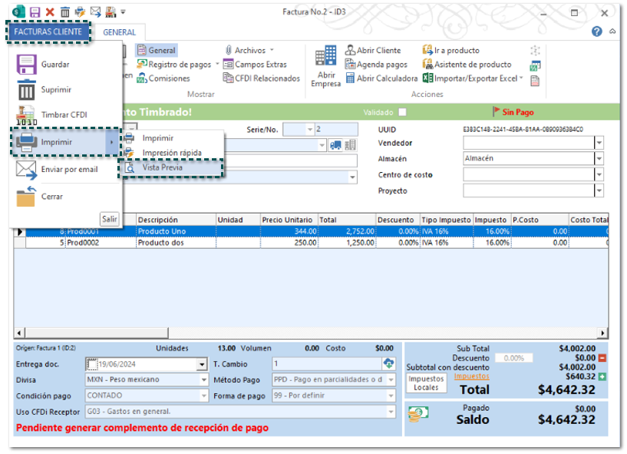627x454 pixels.
Task: Click the T. Cambio input field
Action: pos(326,364)
